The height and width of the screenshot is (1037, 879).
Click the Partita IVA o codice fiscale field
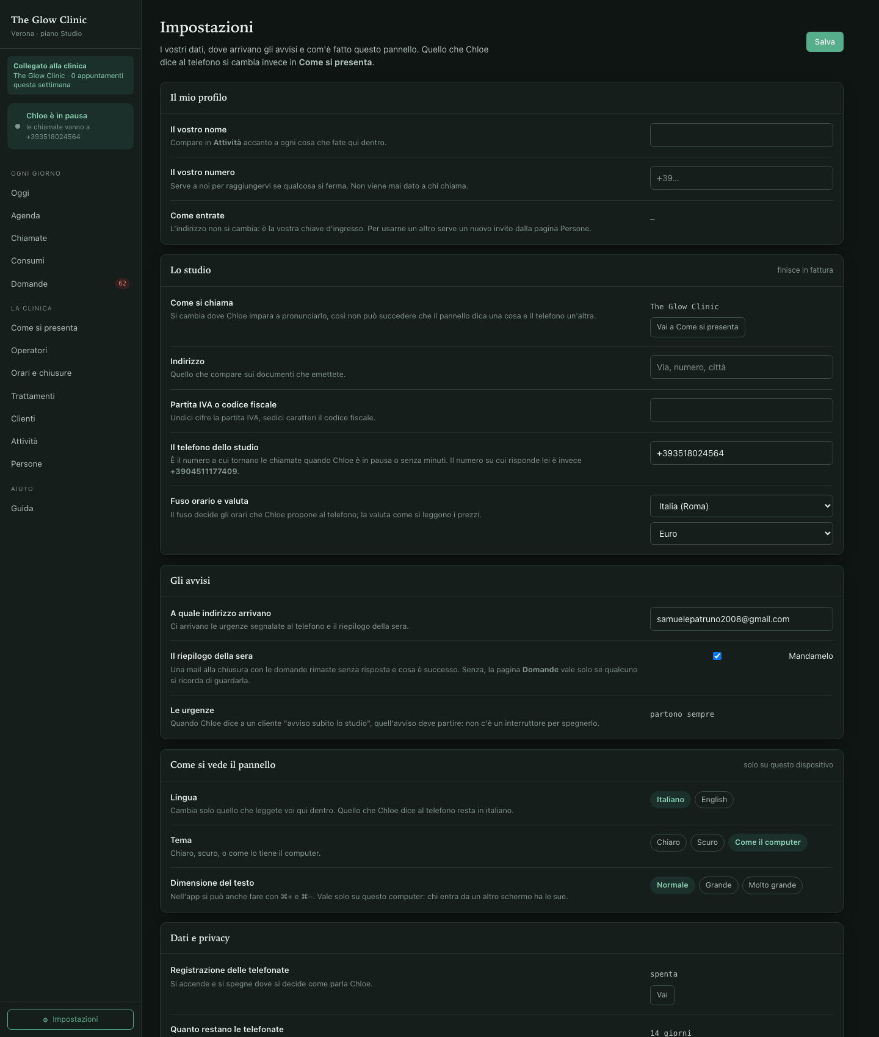pos(742,410)
